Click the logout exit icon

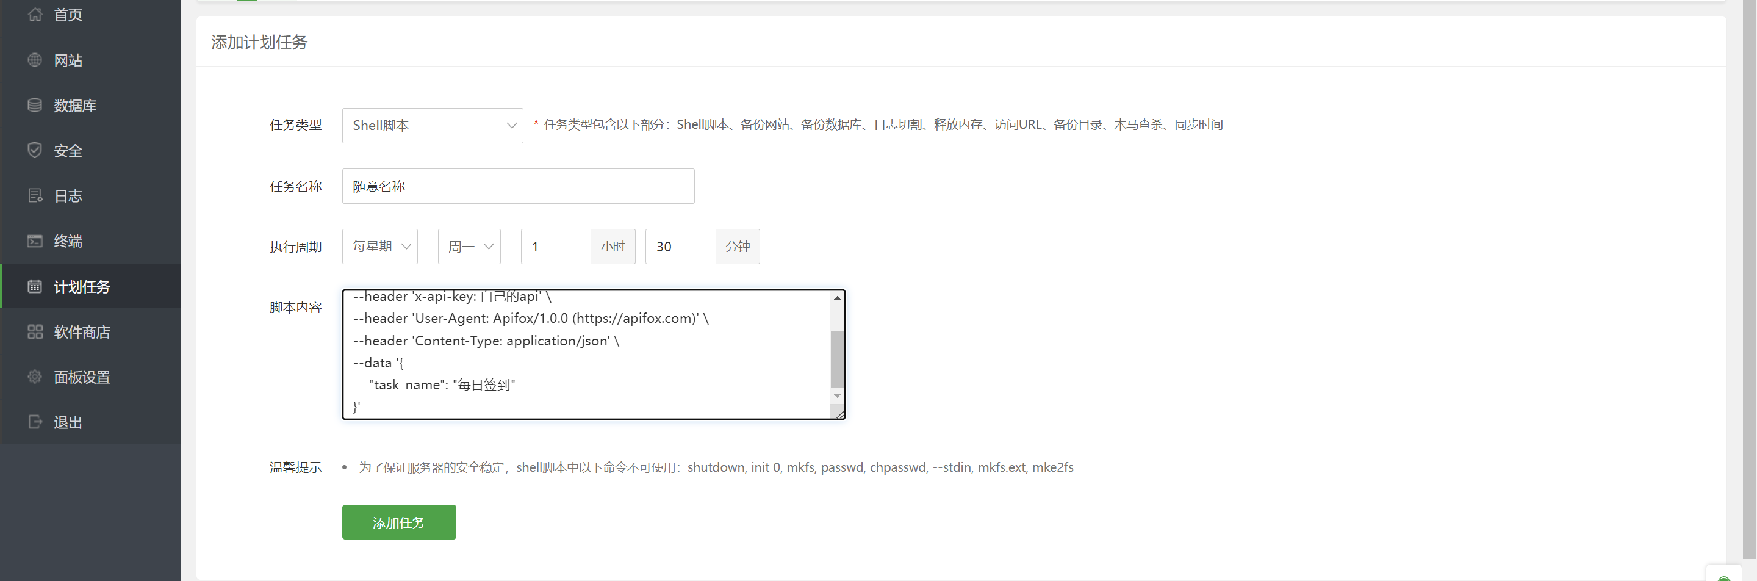pos(35,422)
